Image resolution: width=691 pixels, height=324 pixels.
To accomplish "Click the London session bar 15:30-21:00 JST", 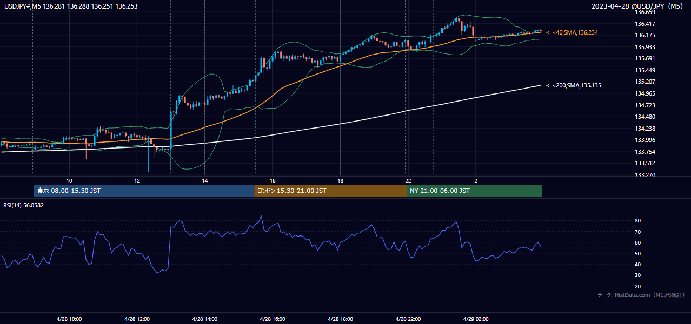I will (x=330, y=191).
